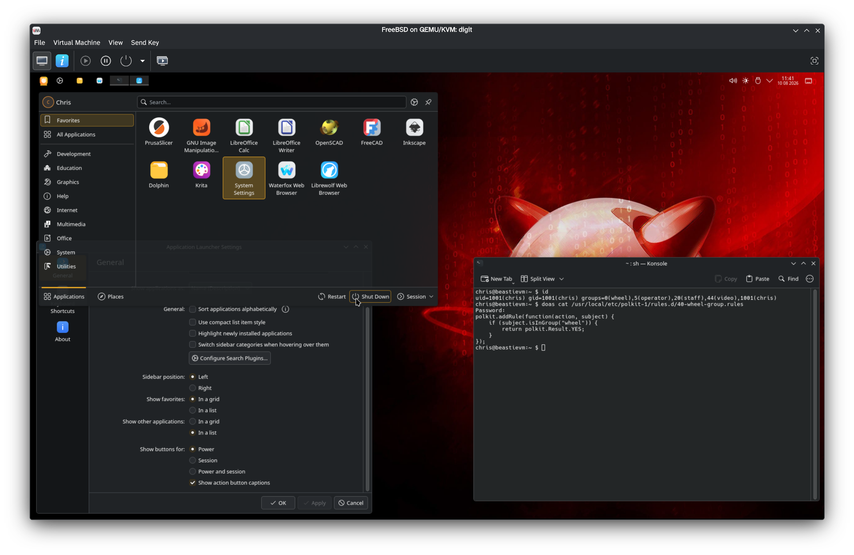Click Configure Search Plugins
Viewport: 854px width, 555px height.
(230, 358)
